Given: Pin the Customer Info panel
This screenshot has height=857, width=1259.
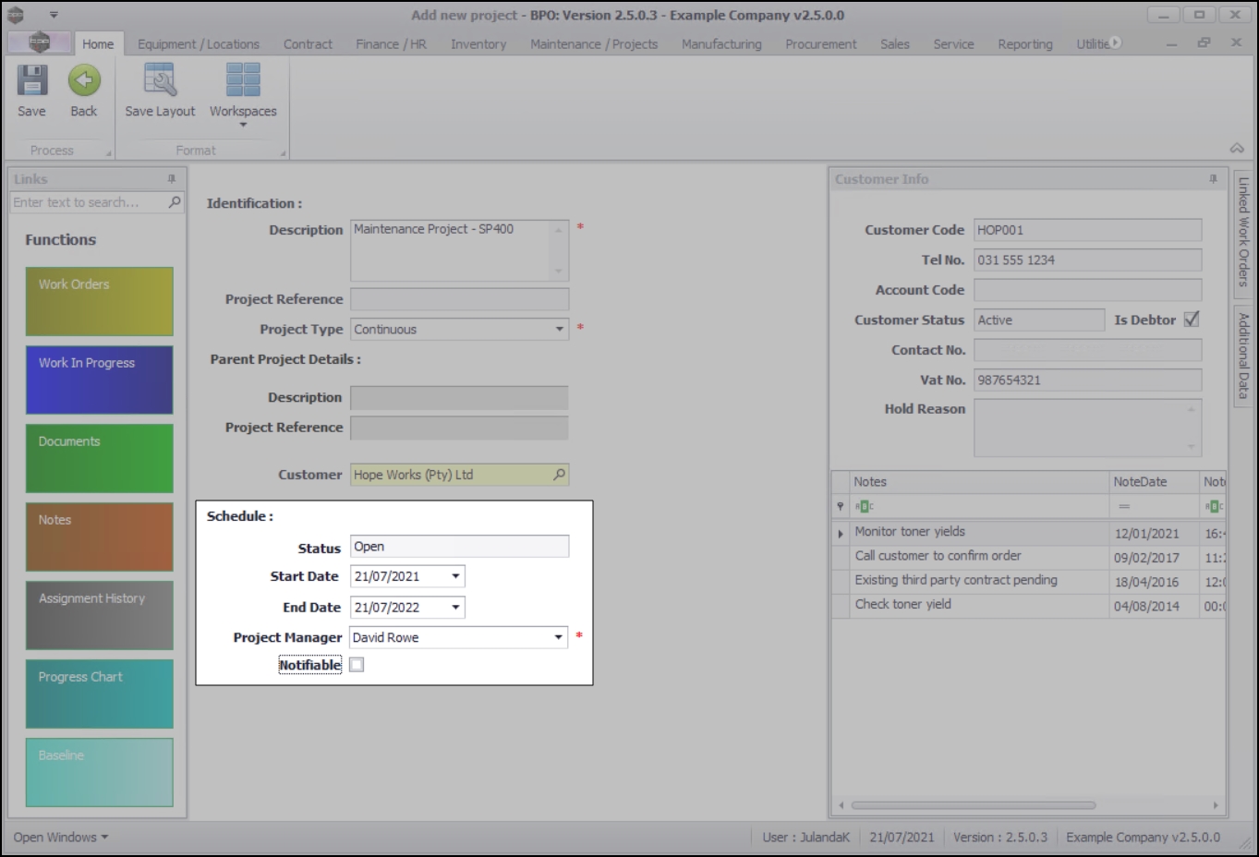Looking at the screenshot, I should (1213, 179).
